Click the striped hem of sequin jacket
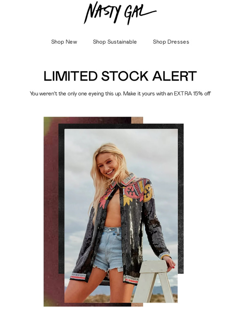This screenshot has height=320, width=240. pyautogui.click(x=78, y=276)
